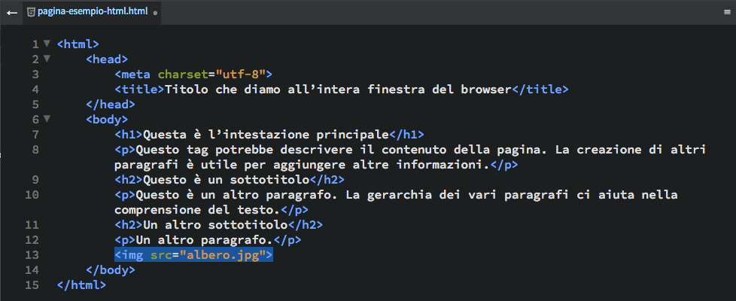This screenshot has width=736, height=301.
Task: Click the closing </html> tag
Action: [82, 285]
